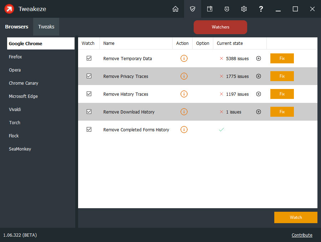The height and width of the screenshot is (242, 321).
Task: Open the settings gear icon
Action: [x=244, y=9]
